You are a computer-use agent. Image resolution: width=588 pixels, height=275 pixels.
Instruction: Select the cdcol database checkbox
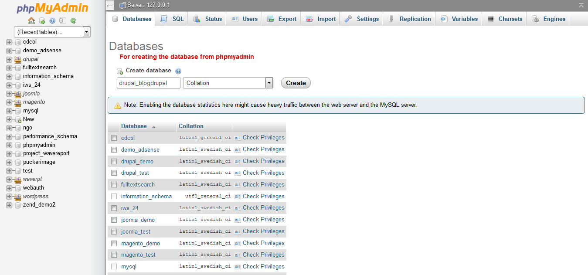(x=114, y=138)
